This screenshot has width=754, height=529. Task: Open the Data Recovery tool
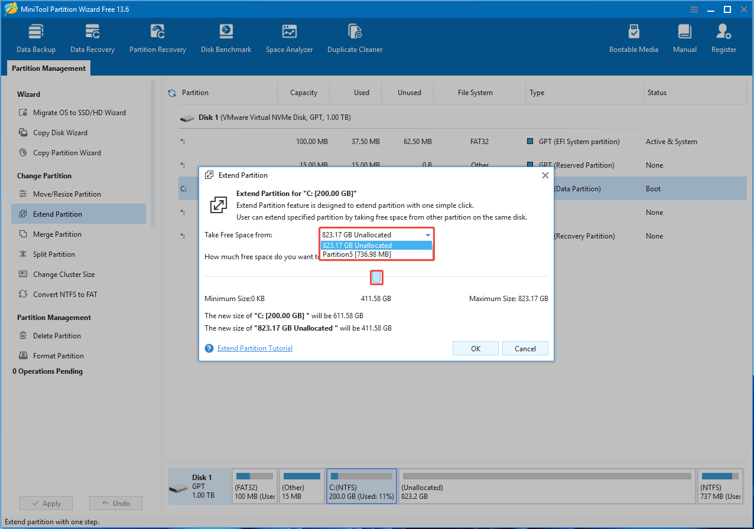click(x=92, y=37)
